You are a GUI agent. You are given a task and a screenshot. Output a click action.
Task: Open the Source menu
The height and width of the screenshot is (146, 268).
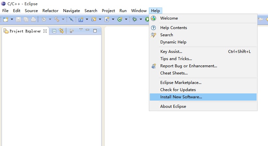click(x=31, y=10)
